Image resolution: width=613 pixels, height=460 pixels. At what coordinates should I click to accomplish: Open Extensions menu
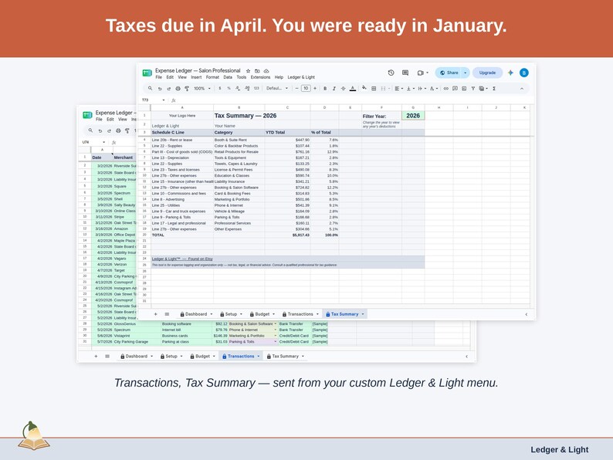coord(260,77)
